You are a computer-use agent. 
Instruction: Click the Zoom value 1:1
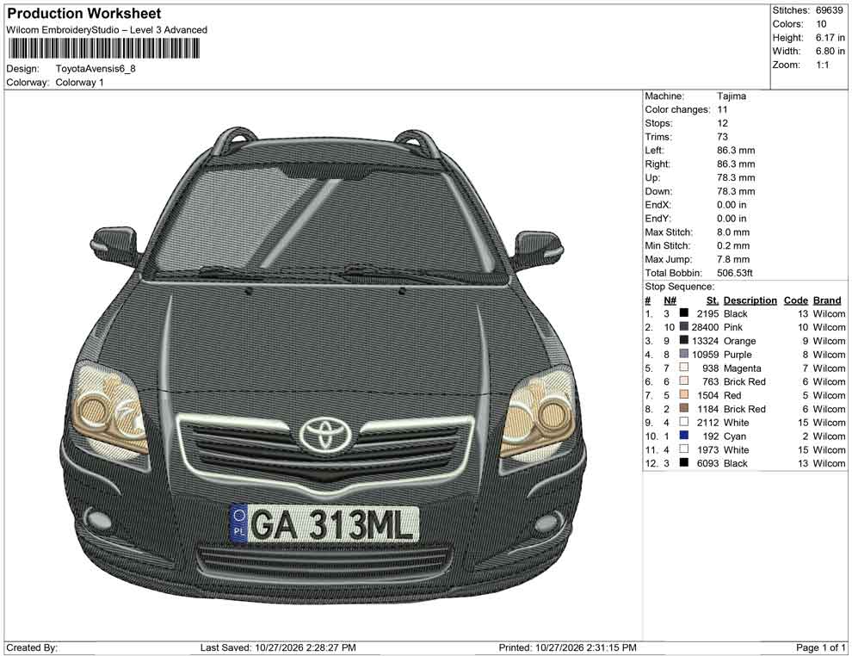click(822, 65)
